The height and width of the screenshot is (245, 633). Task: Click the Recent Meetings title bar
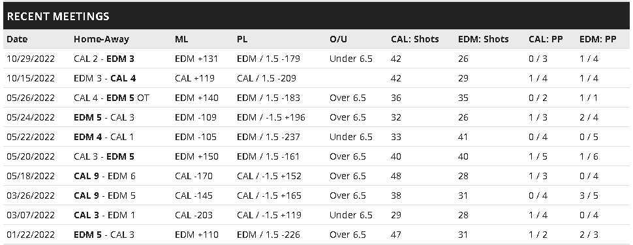tap(316, 16)
